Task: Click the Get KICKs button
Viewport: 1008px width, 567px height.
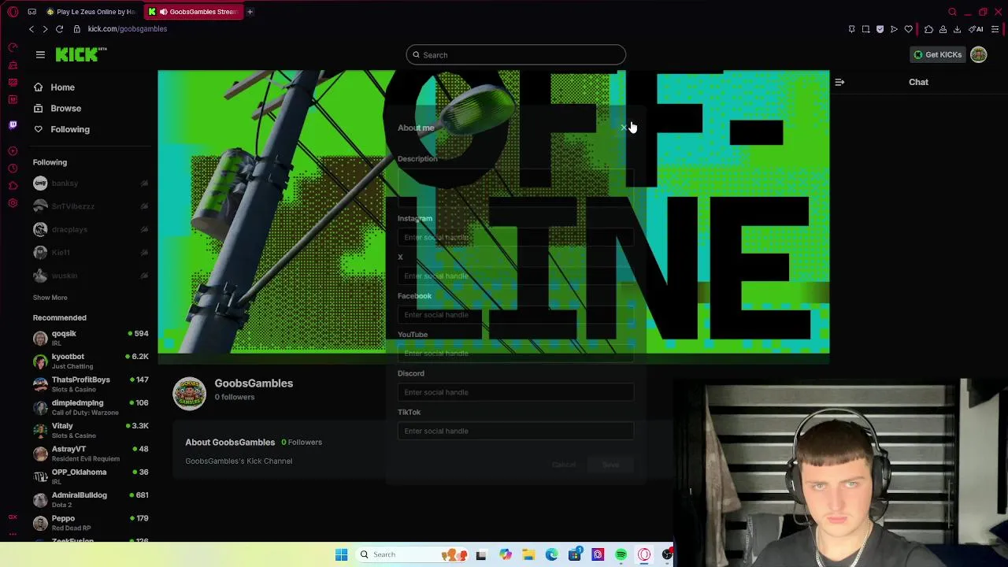Action: (937, 54)
